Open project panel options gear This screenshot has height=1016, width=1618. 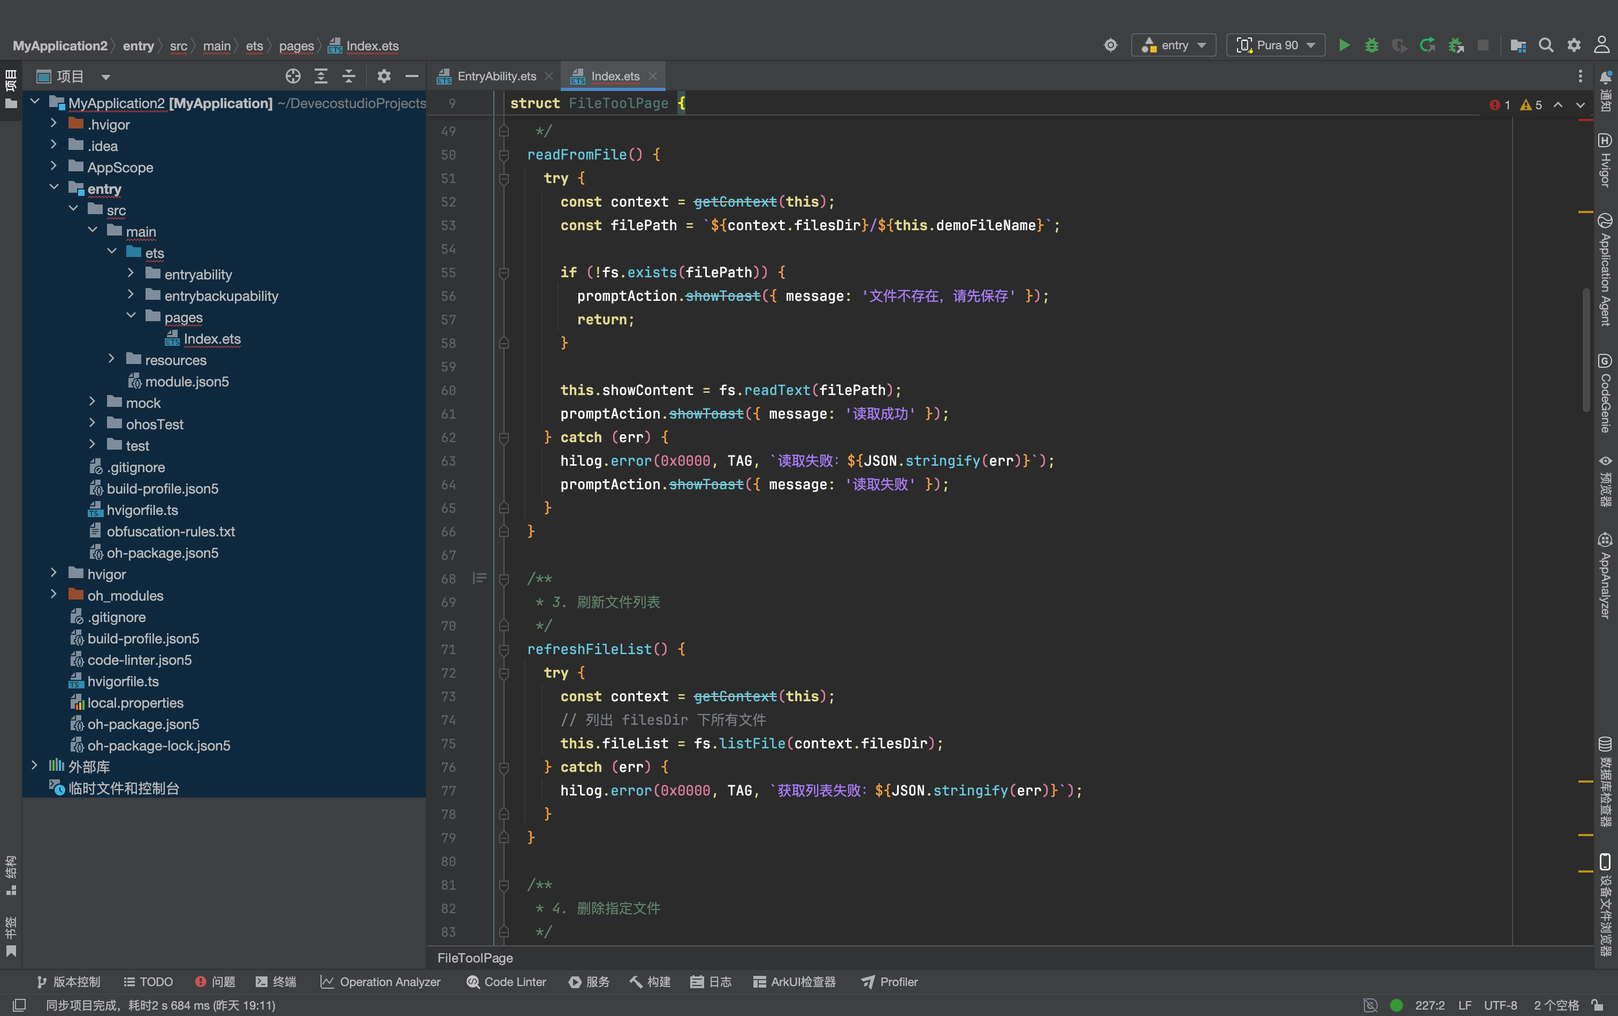tap(384, 76)
